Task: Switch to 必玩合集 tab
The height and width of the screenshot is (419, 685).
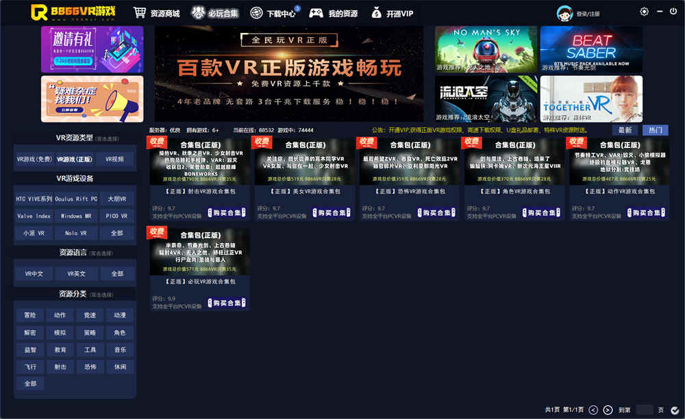Action: coord(223,14)
